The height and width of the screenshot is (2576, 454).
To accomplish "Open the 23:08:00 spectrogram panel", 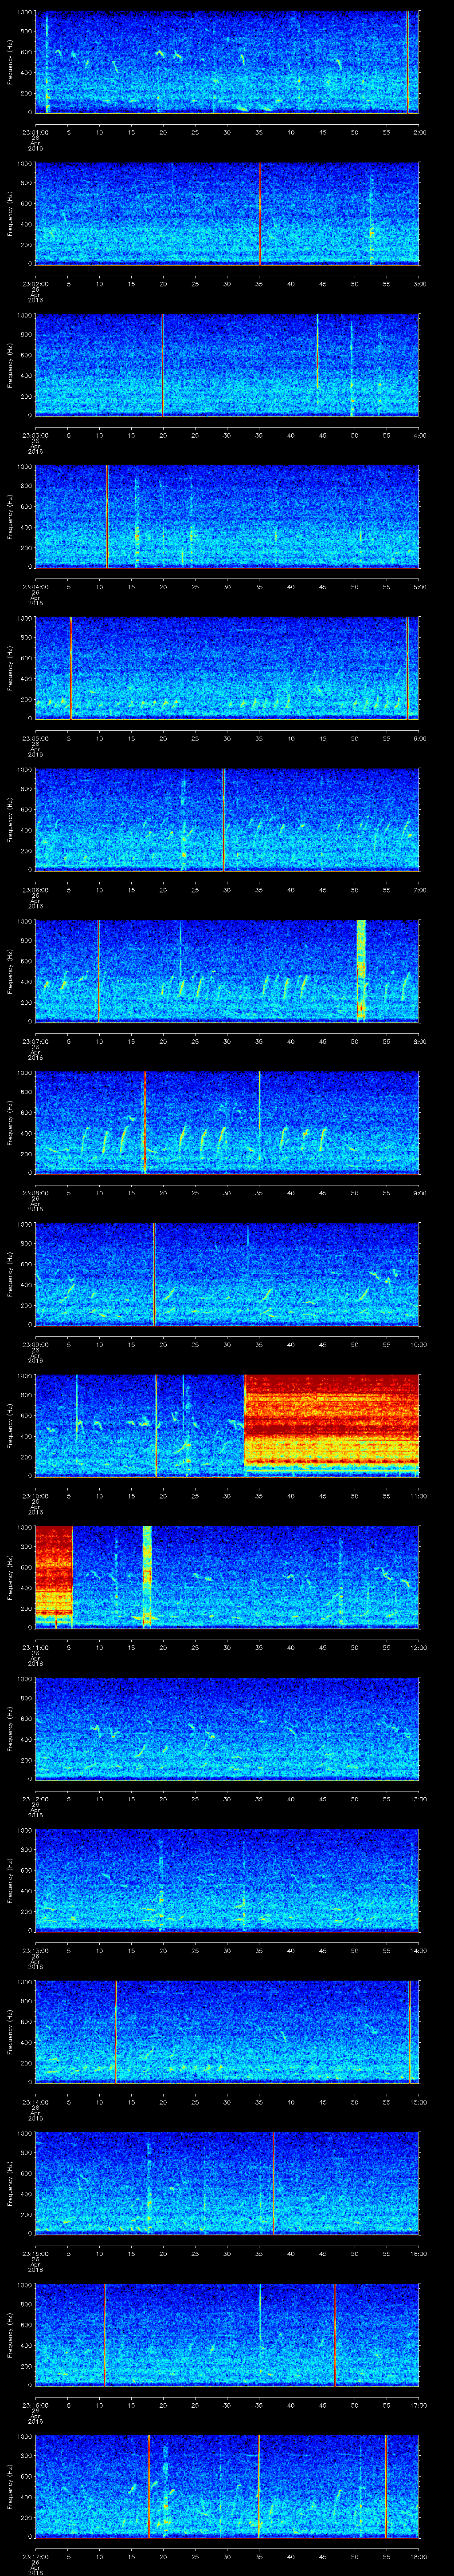I will pos(227,1122).
